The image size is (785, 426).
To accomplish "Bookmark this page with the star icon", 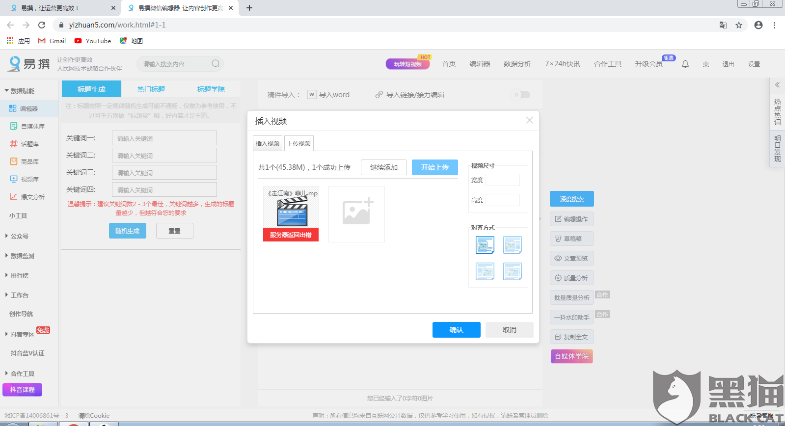I will click(739, 25).
